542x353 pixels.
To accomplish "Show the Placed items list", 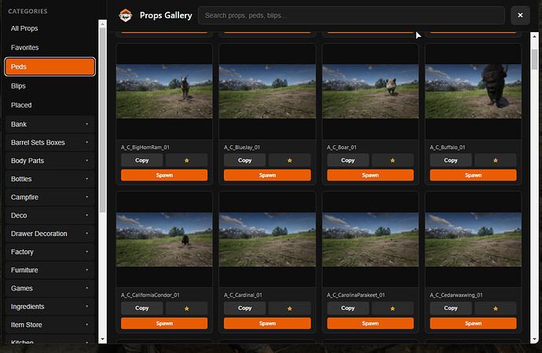I will coord(49,105).
